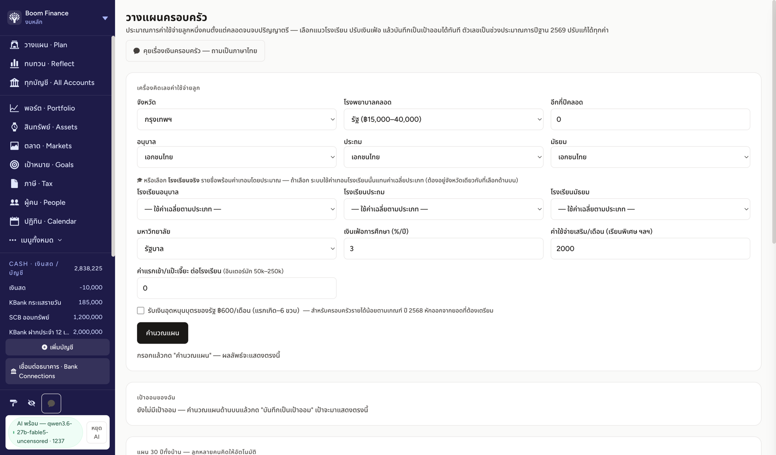Click the sidebar vertical scrollbar
This screenshot has height=455, width=776.
(x=113, y=146)
